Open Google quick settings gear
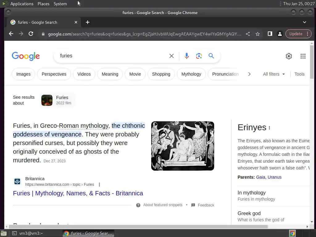Viewport: 316px width, 237px height. pos(289,56)
